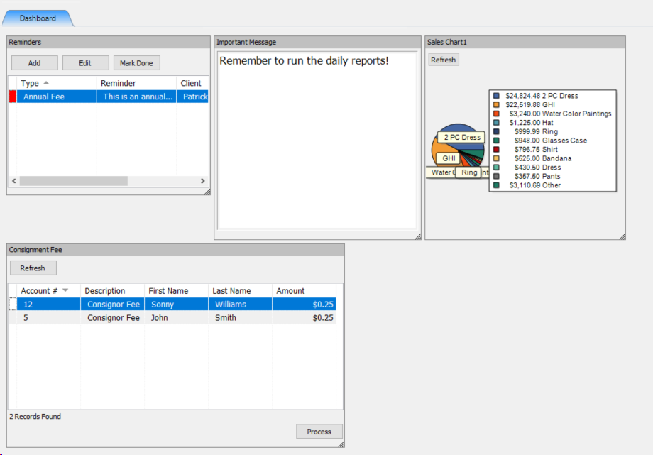Image resolution: width=653 pixels, height=455 pixels.
Task: Click inside the Important Message text area
Action: click(317, 141)
